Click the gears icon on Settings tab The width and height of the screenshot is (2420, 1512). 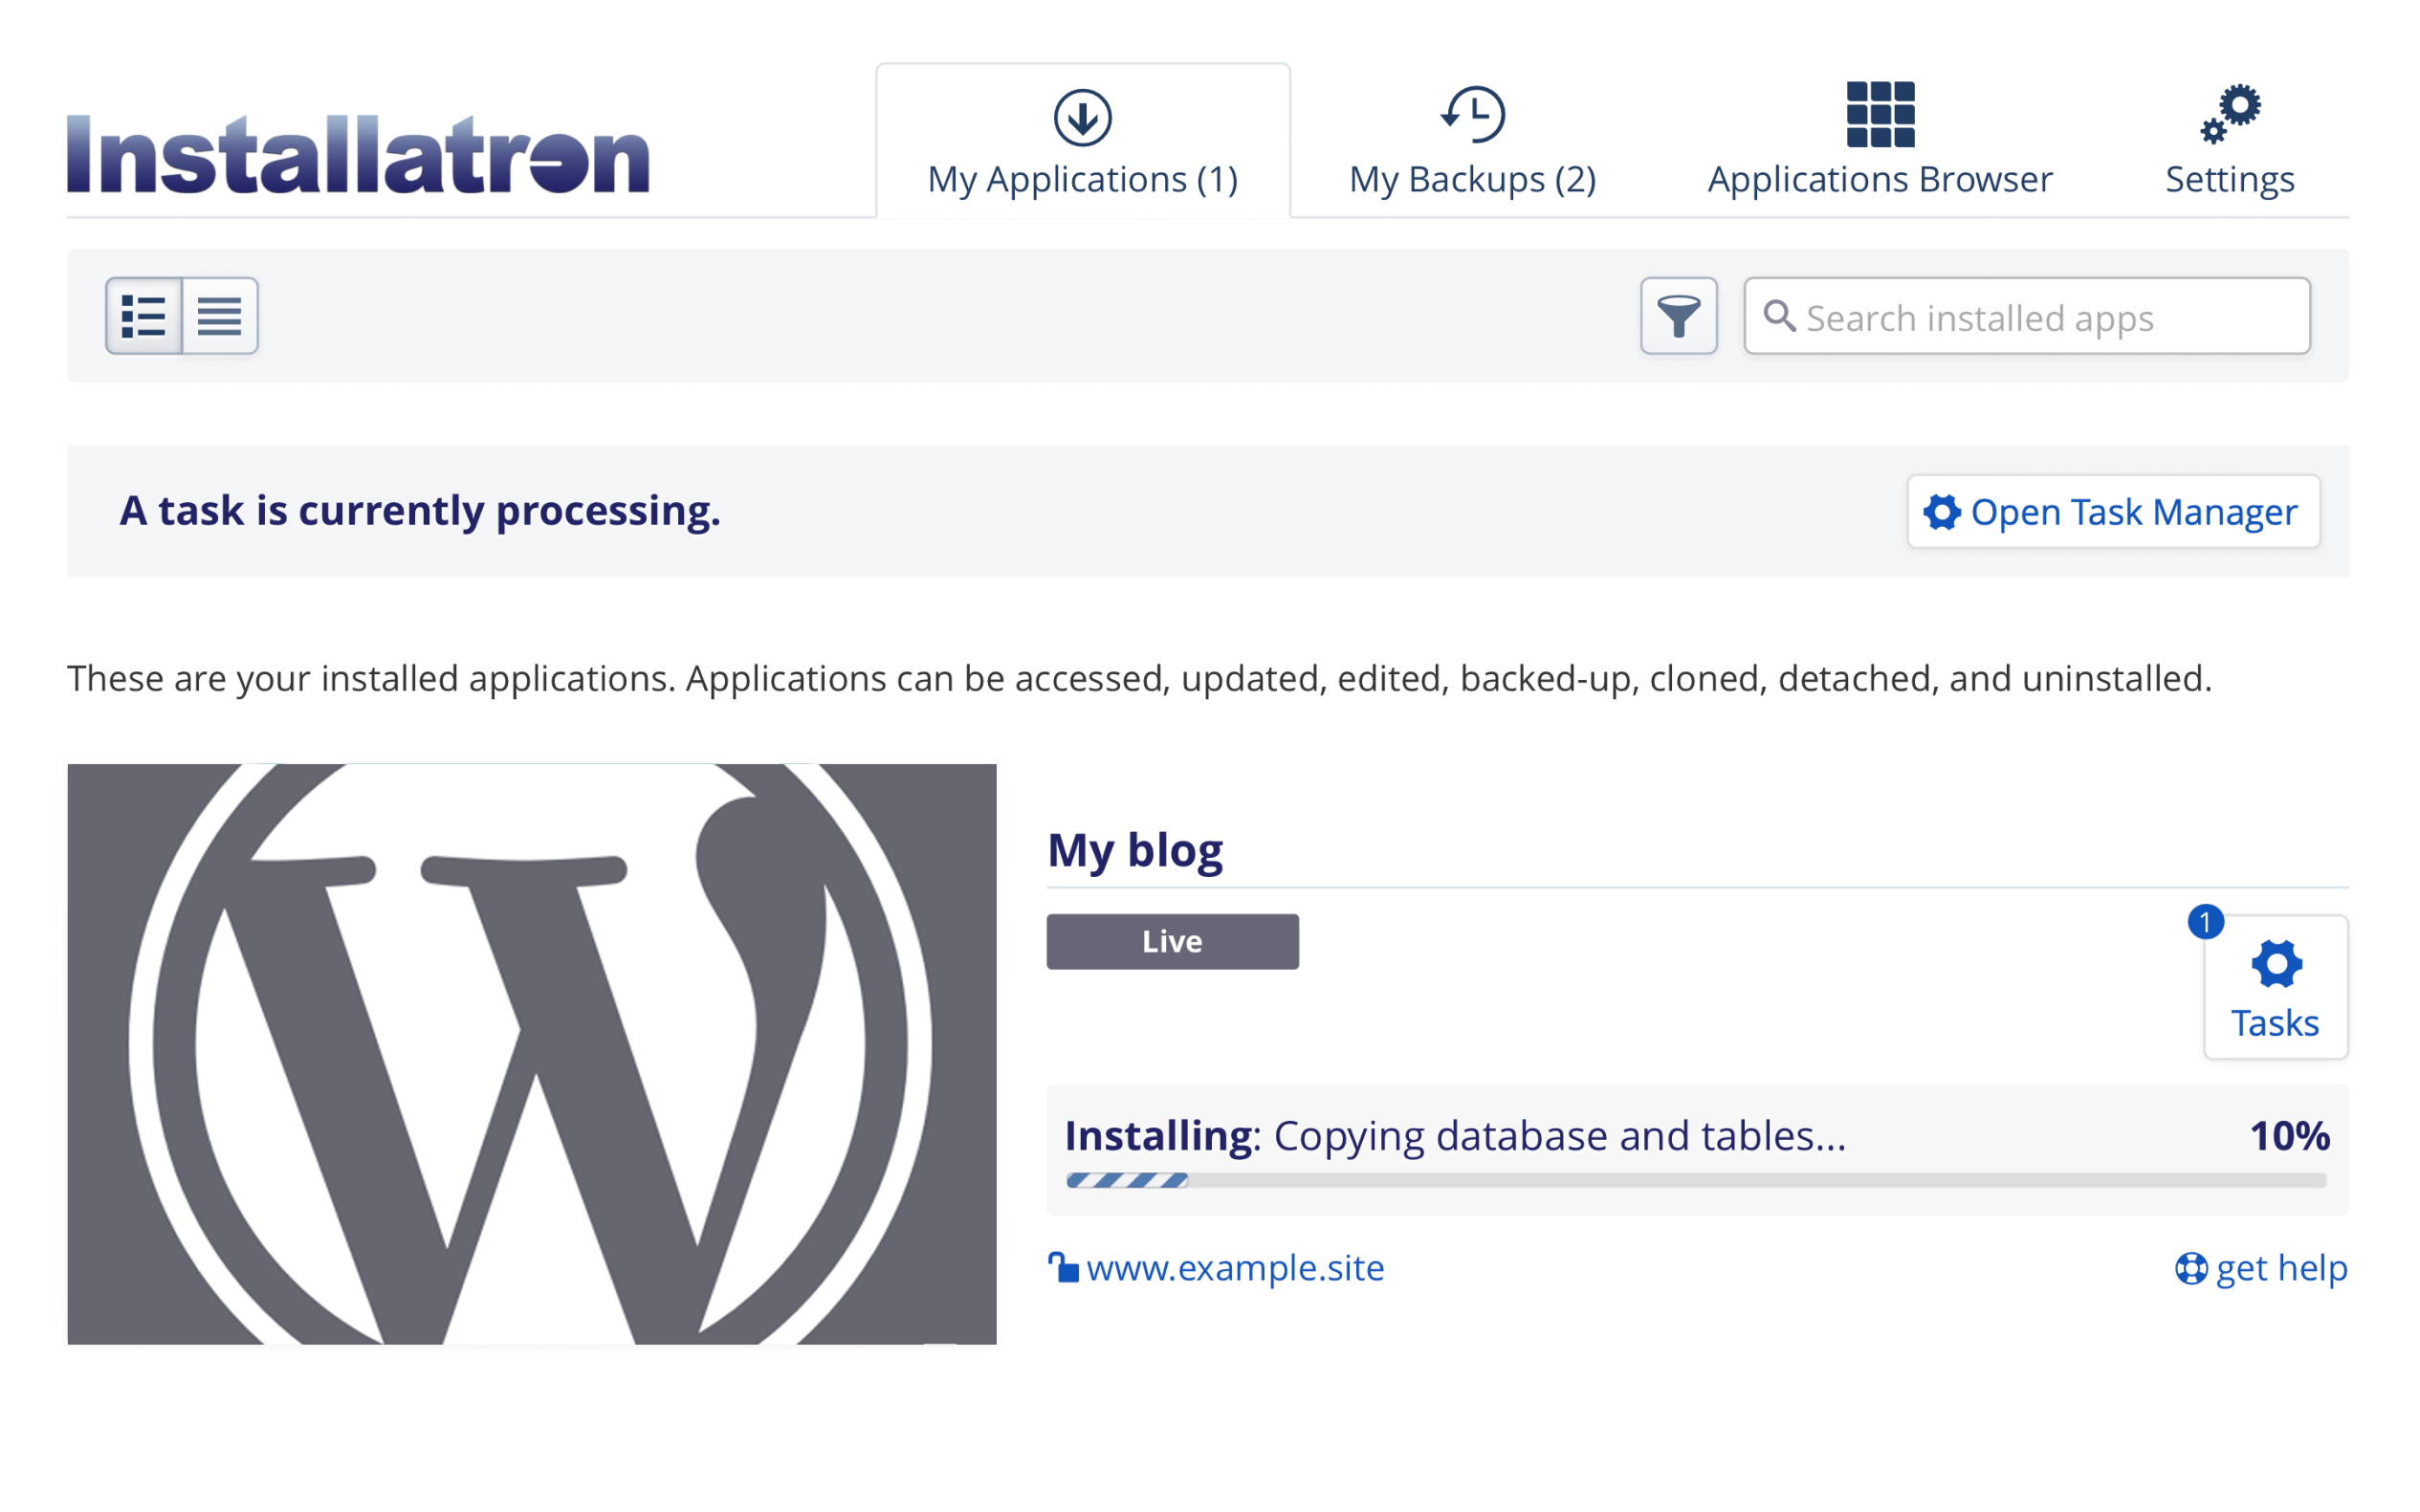pyautogui.click(x=2230, y=114)
